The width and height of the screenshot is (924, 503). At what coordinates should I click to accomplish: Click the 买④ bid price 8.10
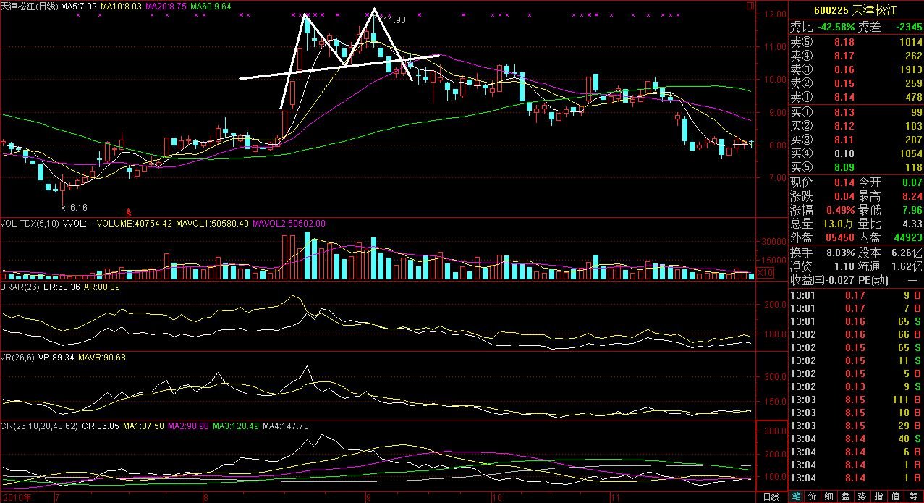tap(844, 153)
